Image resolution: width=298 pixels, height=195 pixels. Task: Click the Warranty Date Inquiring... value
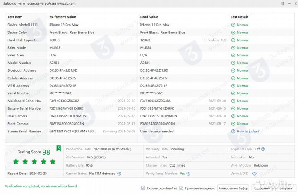tap(178, 149)
